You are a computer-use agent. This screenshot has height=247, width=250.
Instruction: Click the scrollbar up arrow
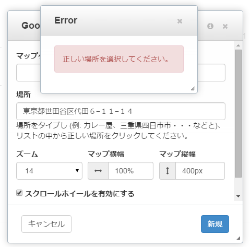click(x=238, y=45)
